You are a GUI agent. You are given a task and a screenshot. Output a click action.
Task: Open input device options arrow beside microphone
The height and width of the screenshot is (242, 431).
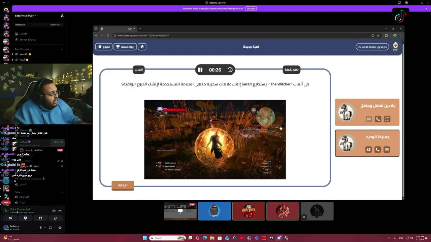(x=45, y=228)
